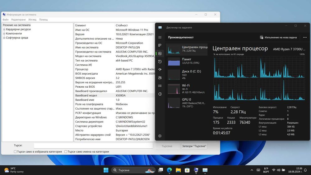The image size is (311, 175).
Task: Open Task Manager hamburger navigation menu
Action: click(x=160, y=37)
